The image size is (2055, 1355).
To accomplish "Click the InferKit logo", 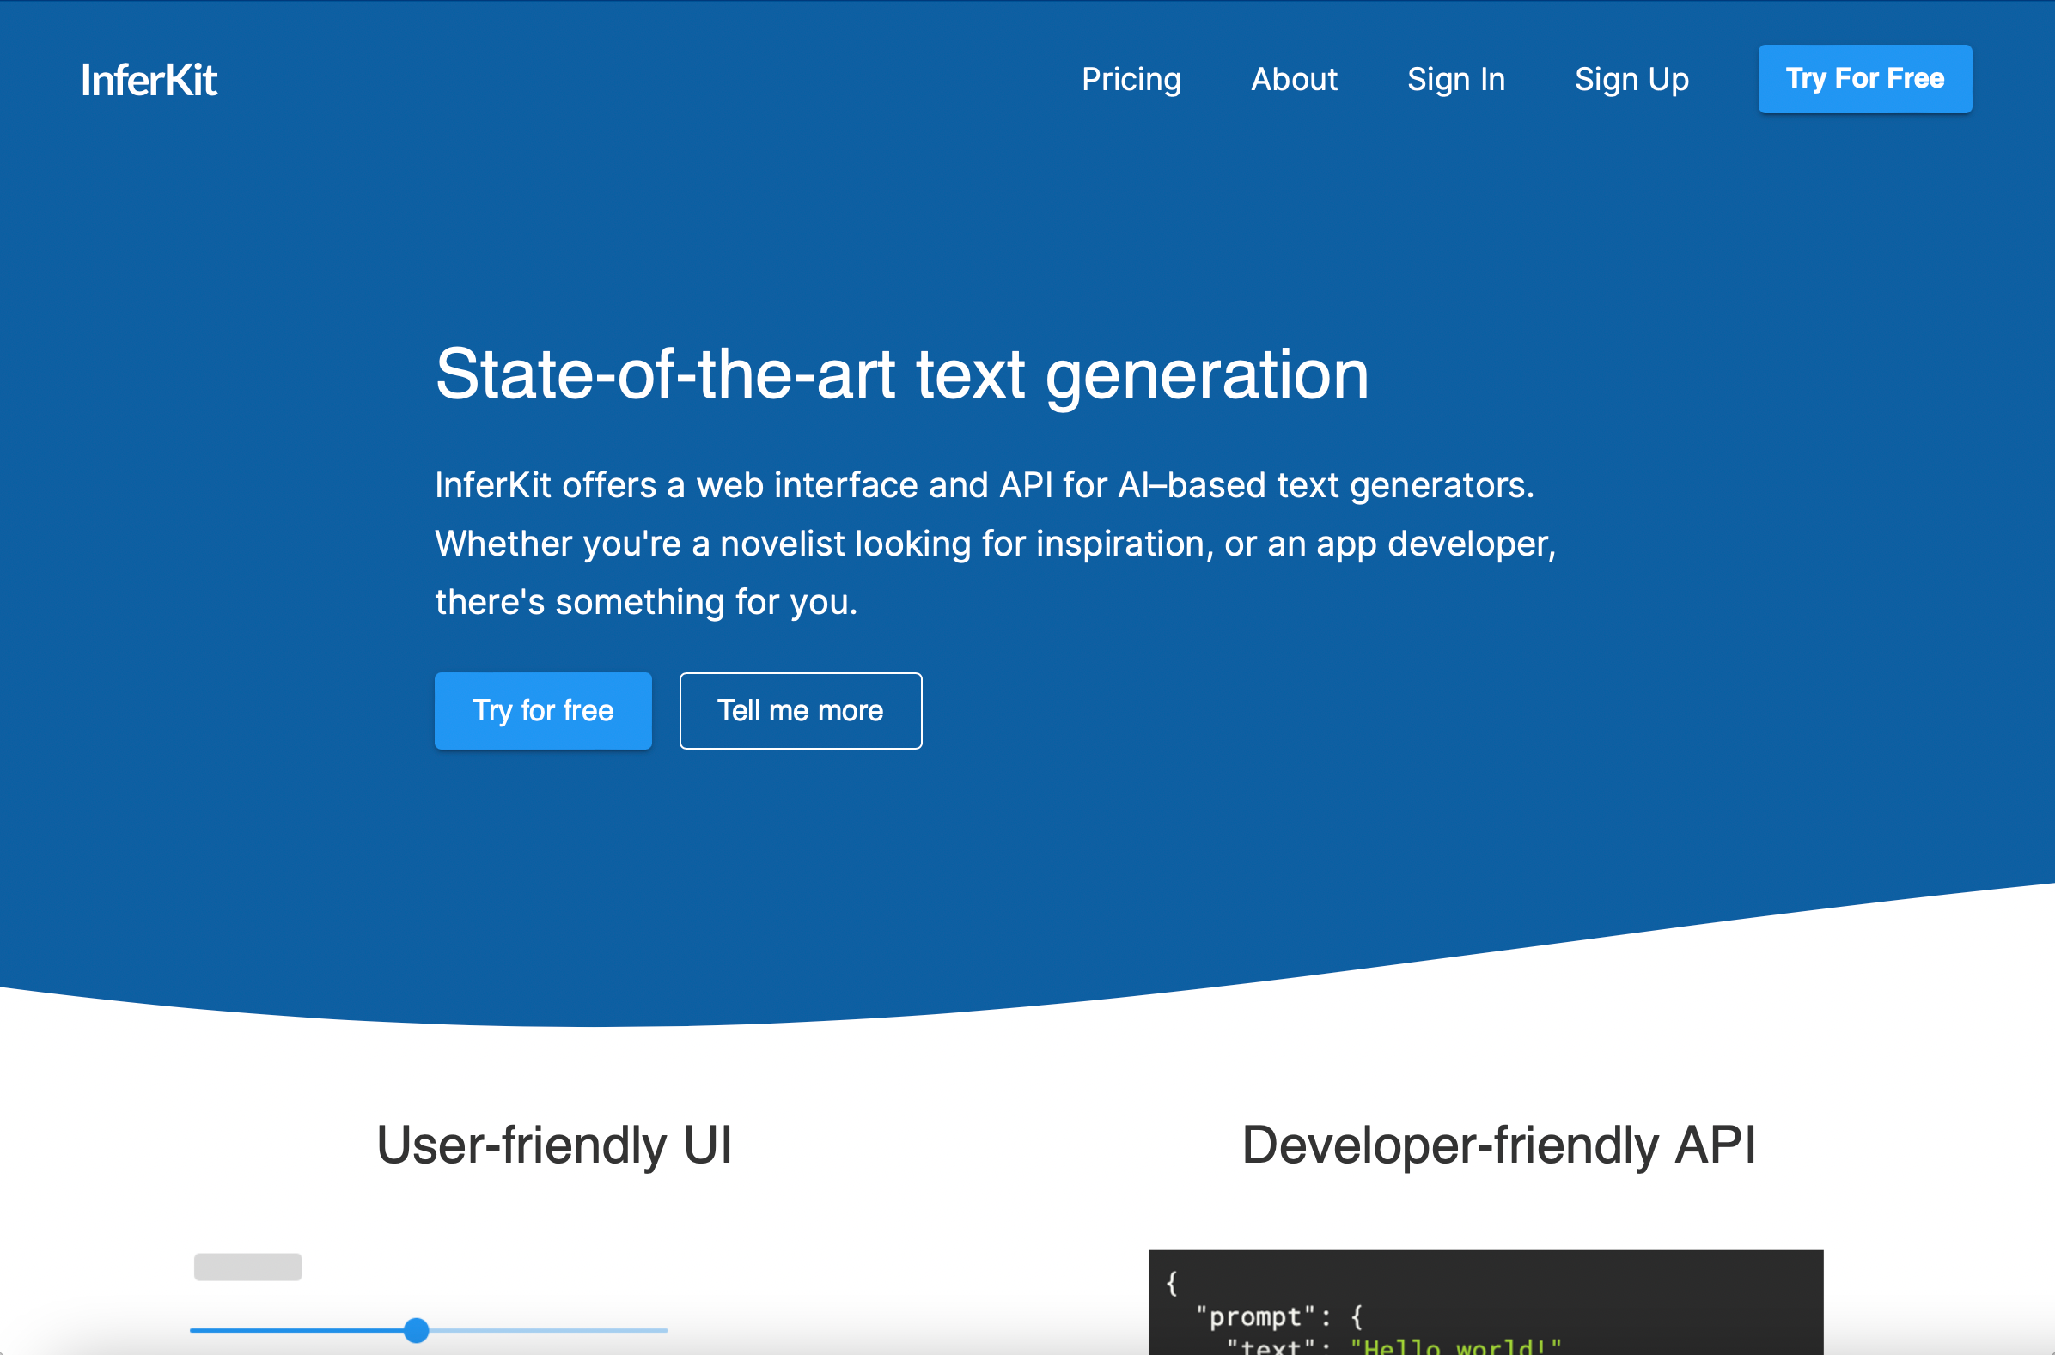I will click(x=149, y=80).
